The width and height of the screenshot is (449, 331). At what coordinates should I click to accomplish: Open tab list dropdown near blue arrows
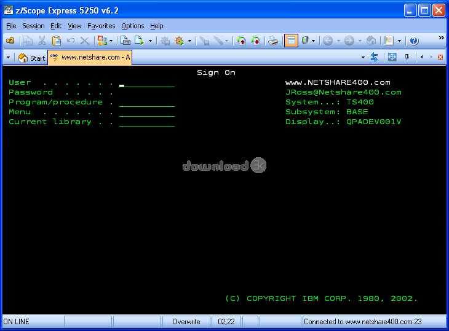tap(363, 58)
